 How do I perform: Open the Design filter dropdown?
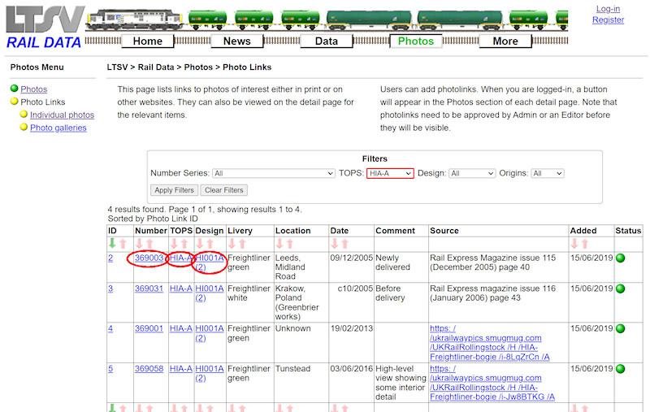[x=471, y=173]
